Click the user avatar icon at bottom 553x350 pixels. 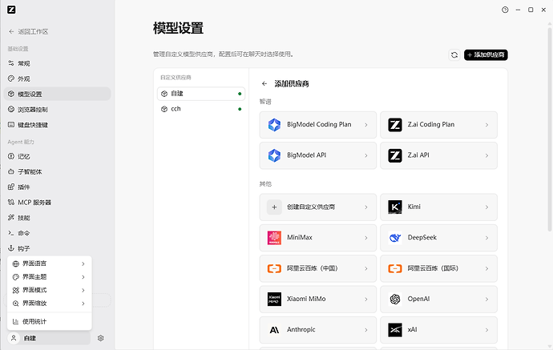(14, 338)
